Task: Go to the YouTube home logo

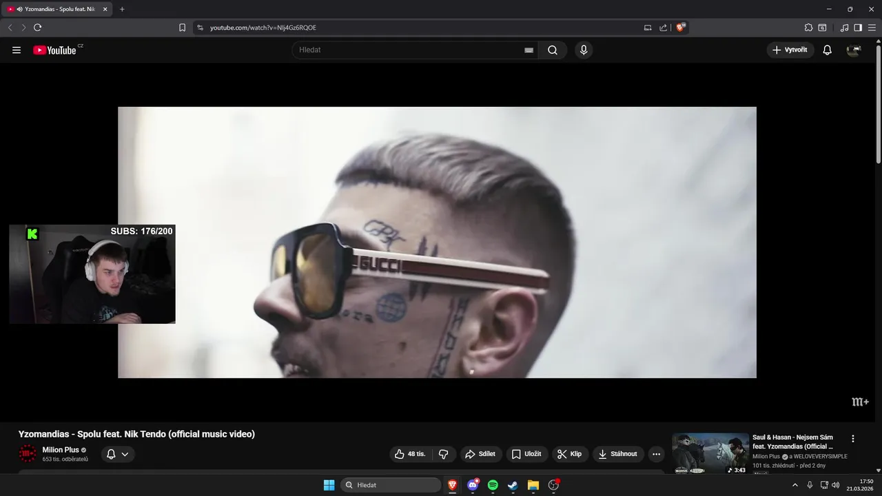Action: tap(55, 50)
